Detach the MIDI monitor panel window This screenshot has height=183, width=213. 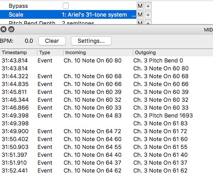click(x=11, y=29)
